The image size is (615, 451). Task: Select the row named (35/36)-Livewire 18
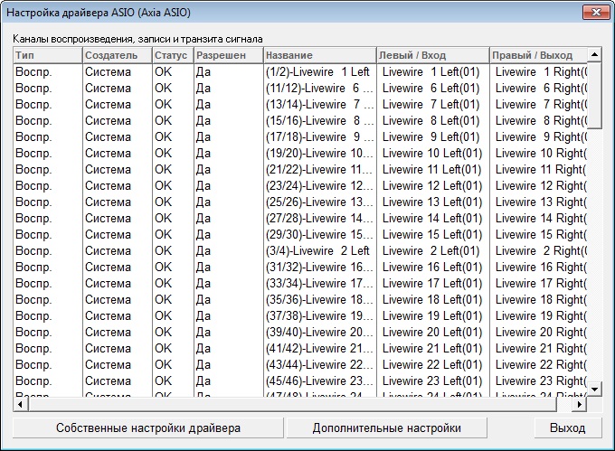[300, 299]
